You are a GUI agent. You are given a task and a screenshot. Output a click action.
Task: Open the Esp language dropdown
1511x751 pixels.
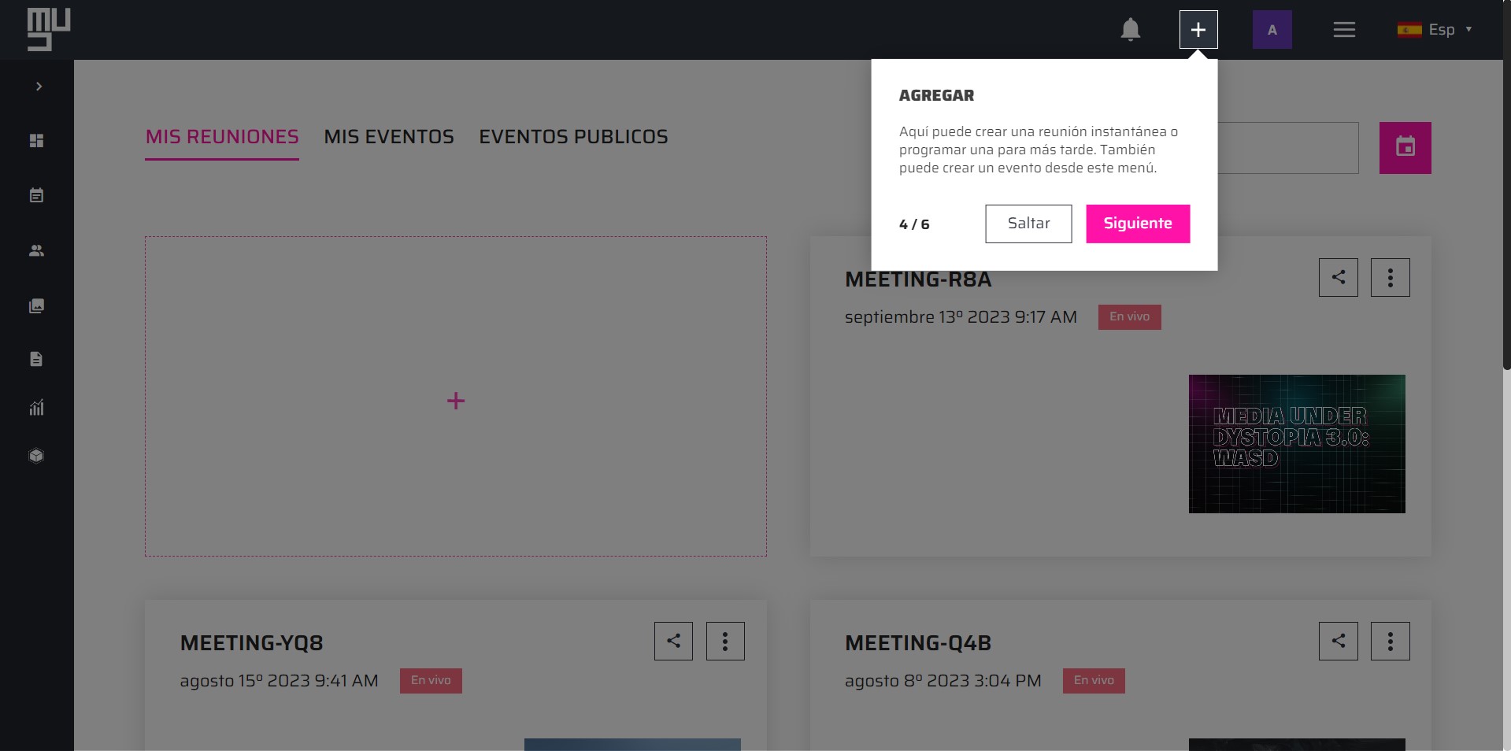coord(1435,30)
